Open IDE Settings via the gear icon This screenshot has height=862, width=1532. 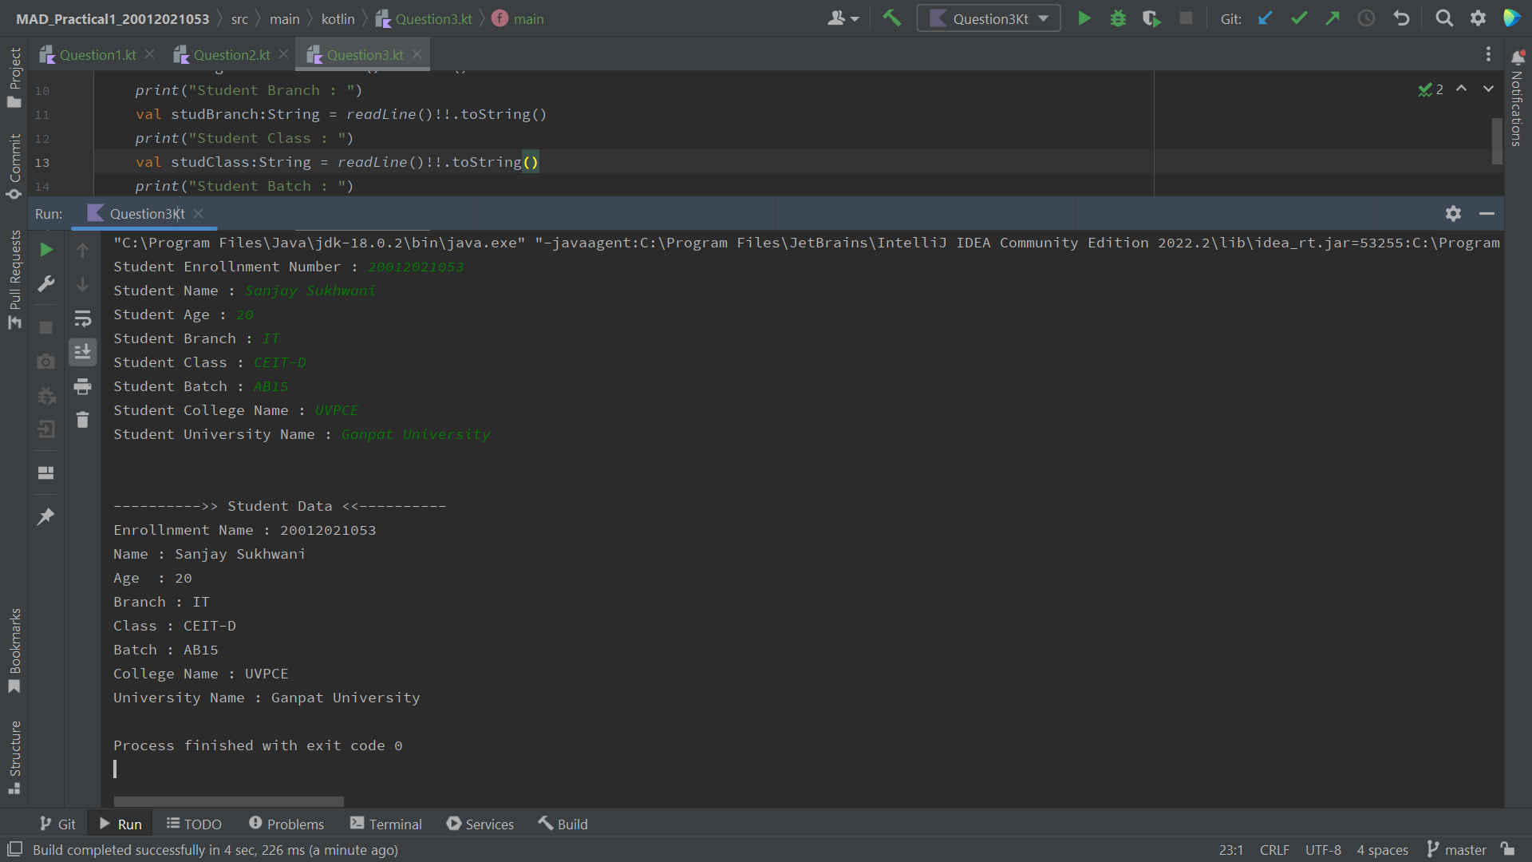click(1479, 18)
